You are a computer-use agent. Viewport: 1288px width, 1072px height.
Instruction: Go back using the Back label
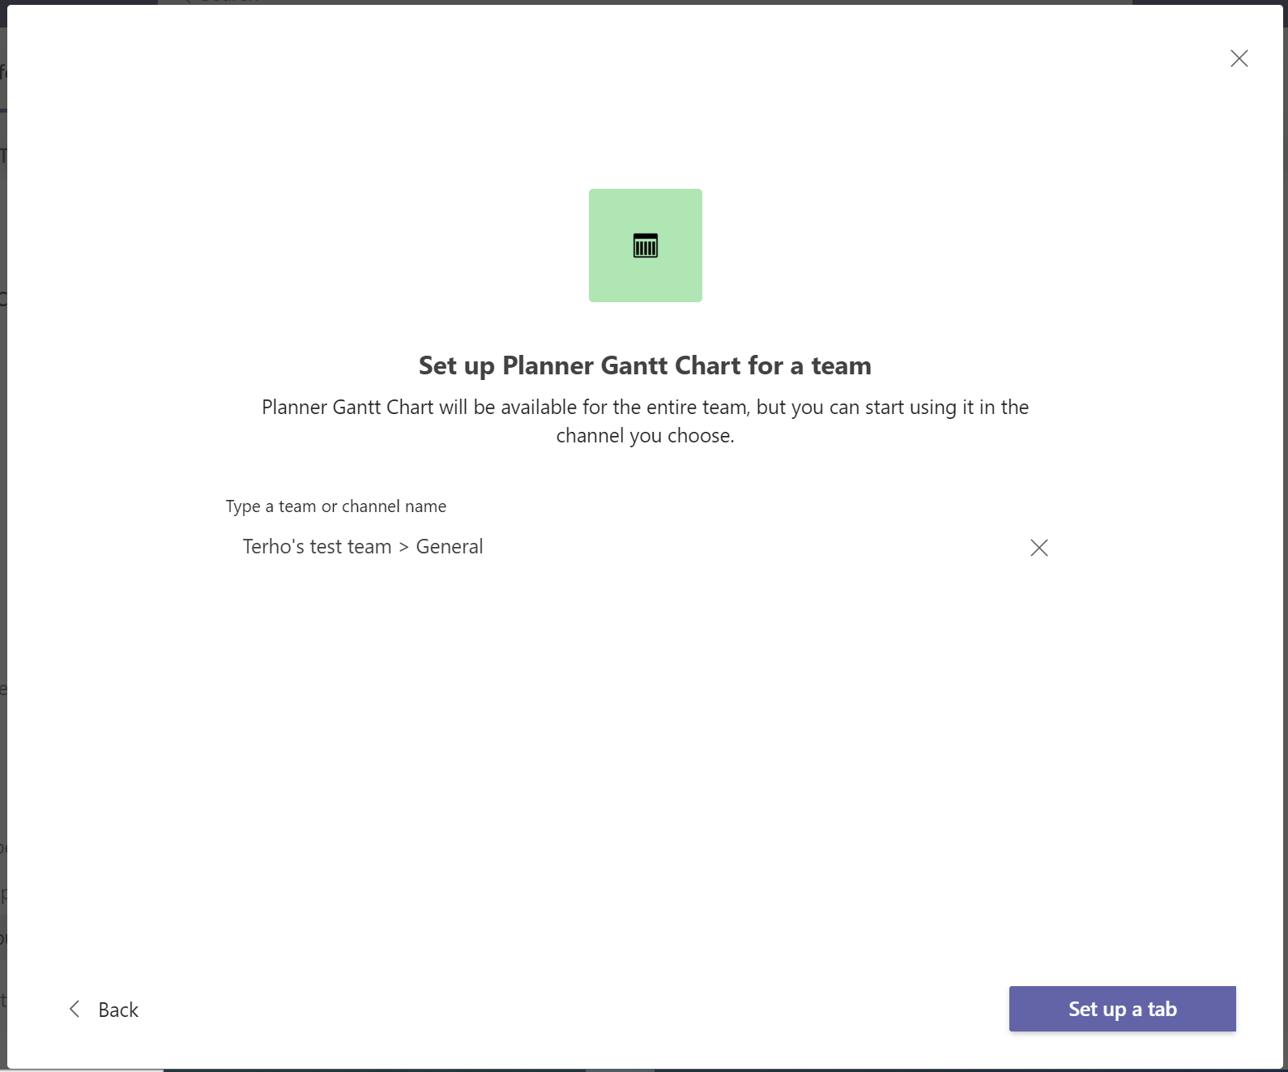point(118,1010)
